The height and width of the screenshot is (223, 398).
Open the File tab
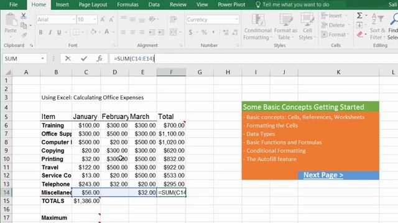click(x=13, y=4)
